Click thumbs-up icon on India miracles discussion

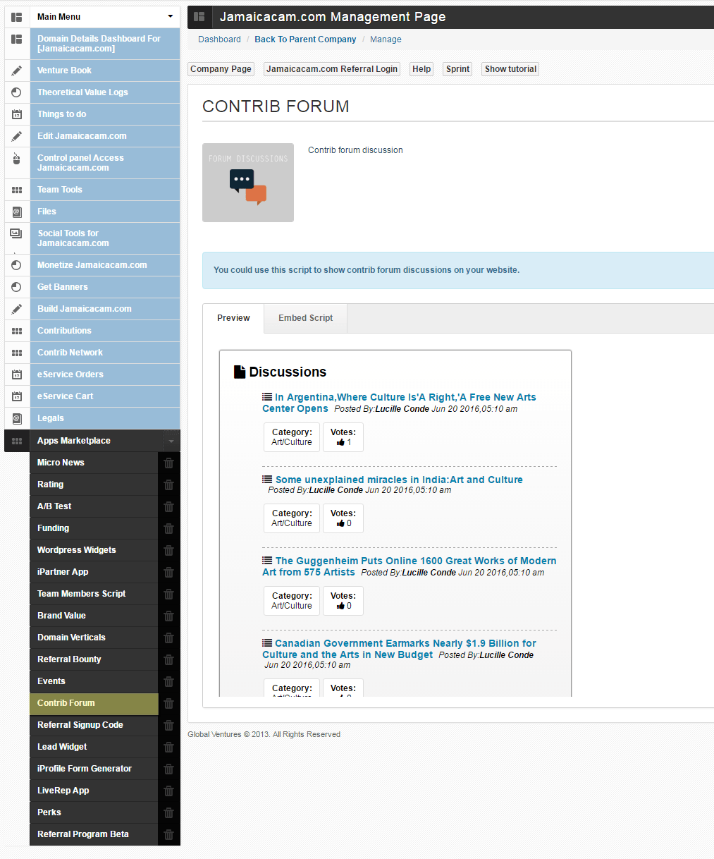341,523
